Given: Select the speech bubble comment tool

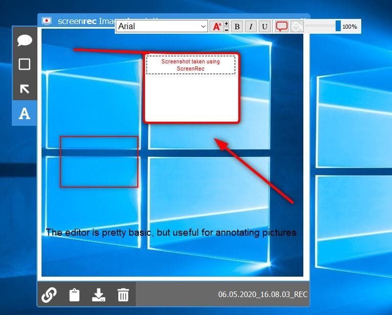Looking at the screenshot, I should click(x=25, y=40).
